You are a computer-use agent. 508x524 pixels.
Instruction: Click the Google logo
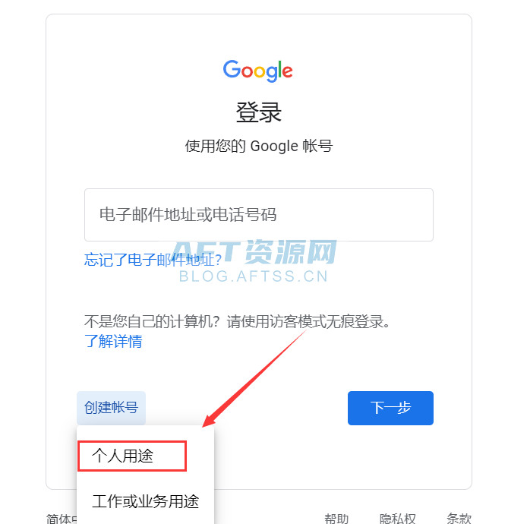(x=257, y=71)
